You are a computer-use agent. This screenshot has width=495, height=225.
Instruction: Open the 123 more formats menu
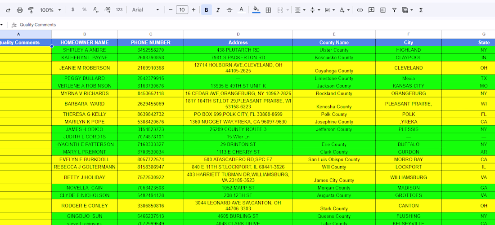pyautogui.click(x=119, y=10)
